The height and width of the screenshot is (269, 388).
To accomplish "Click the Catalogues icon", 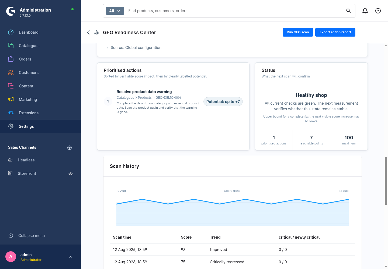I will coord(11,46).
